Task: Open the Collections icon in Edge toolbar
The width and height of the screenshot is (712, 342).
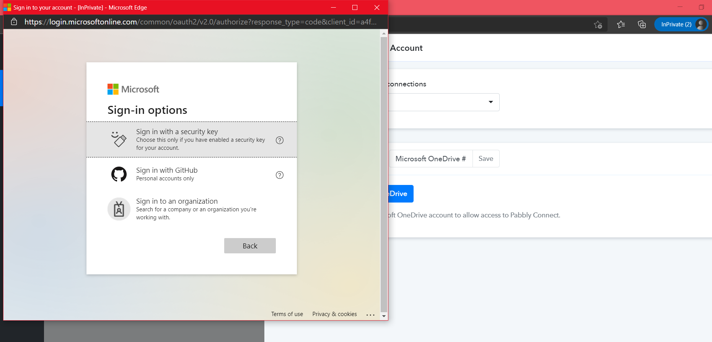Action: tap(642, 24)
